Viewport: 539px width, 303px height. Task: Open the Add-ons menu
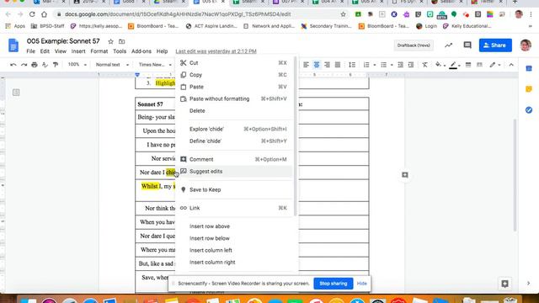pyautogui.click(x=141, y=51)
